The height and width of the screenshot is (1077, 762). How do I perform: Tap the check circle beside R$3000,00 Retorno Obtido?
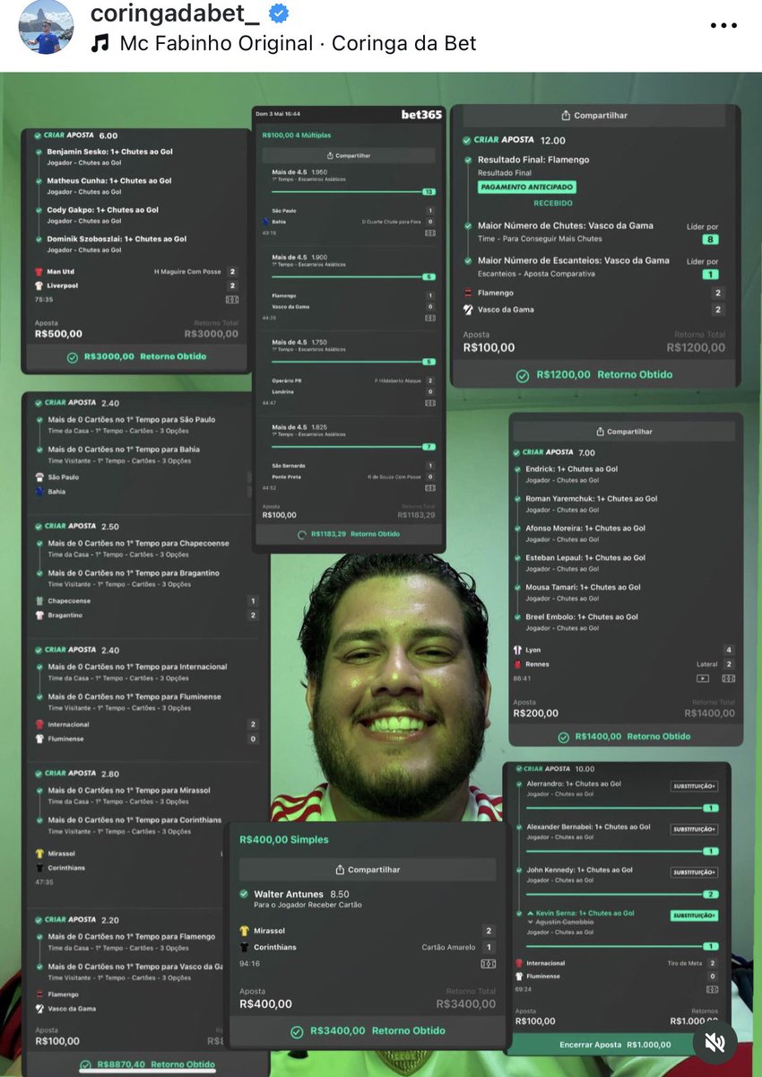coord(72,357)
